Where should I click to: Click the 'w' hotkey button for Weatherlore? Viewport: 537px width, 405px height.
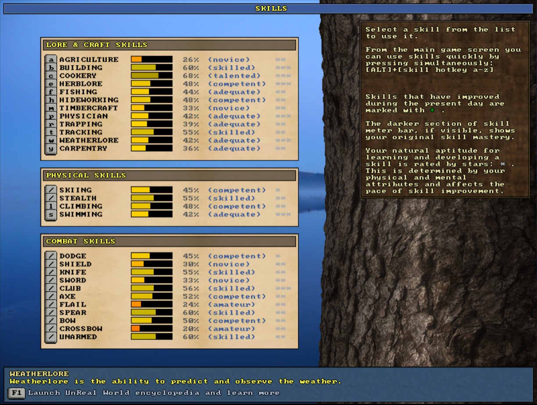[x=51, y=141]
